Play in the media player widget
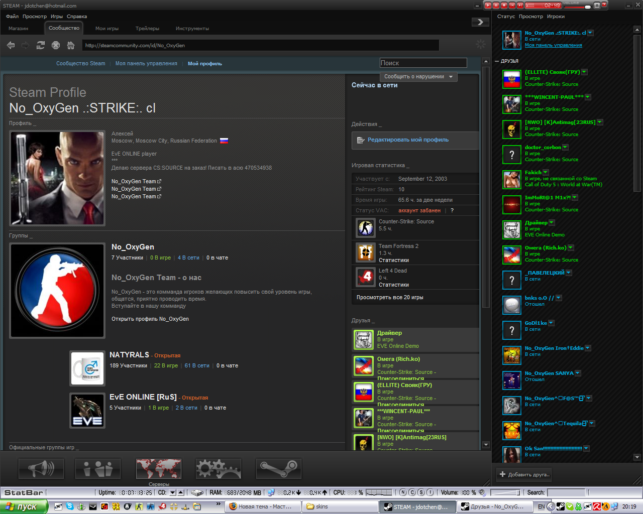Viewport: 643px width, 514px height. [488, 5]
